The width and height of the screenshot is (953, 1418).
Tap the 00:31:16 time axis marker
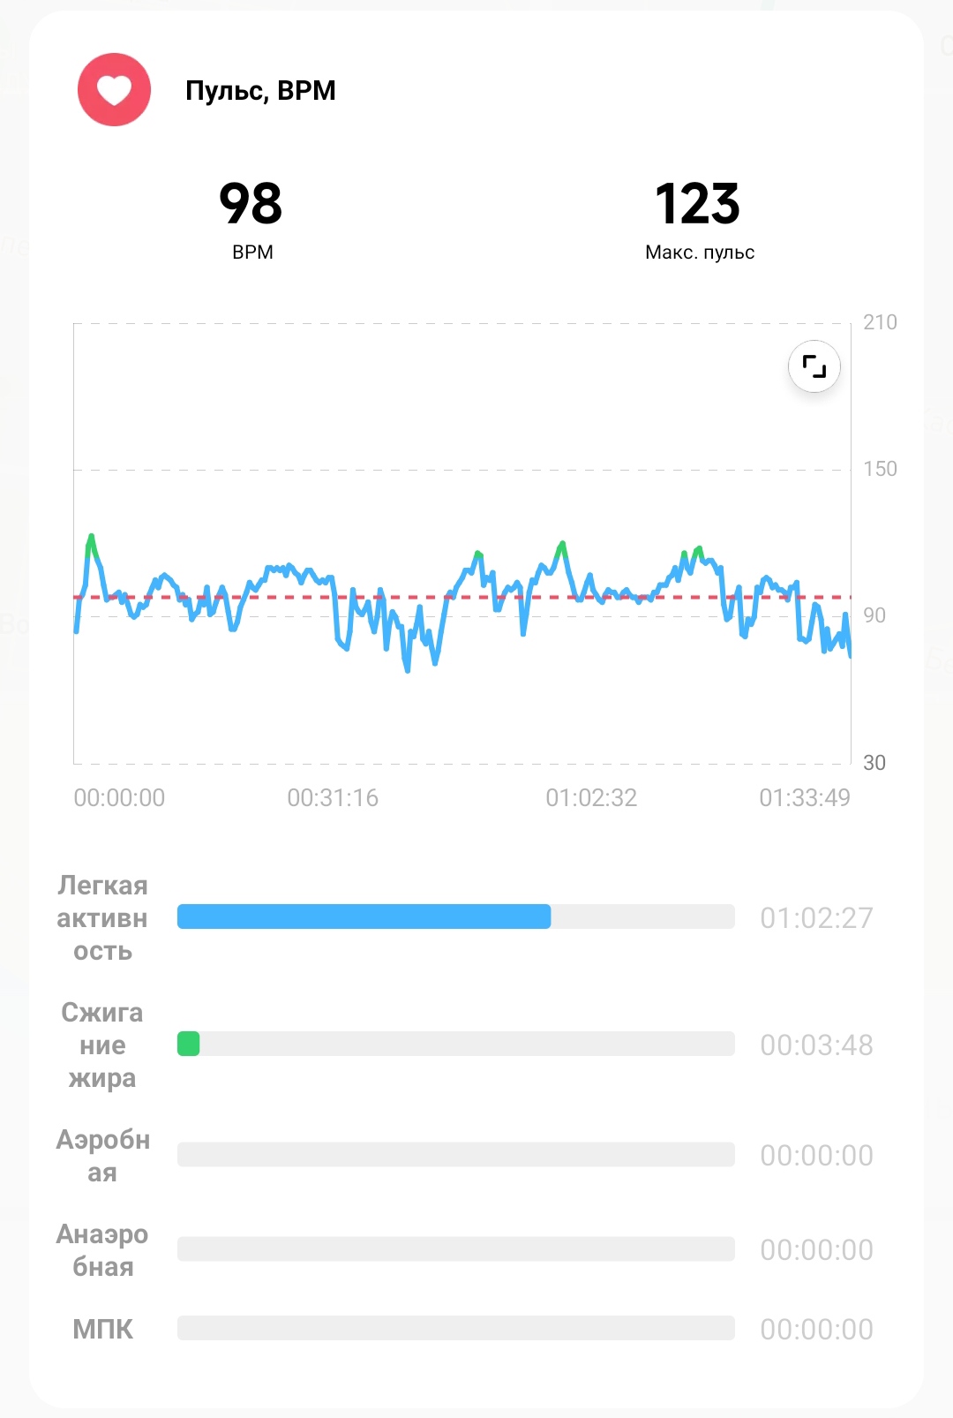click(x=333, y=798)
